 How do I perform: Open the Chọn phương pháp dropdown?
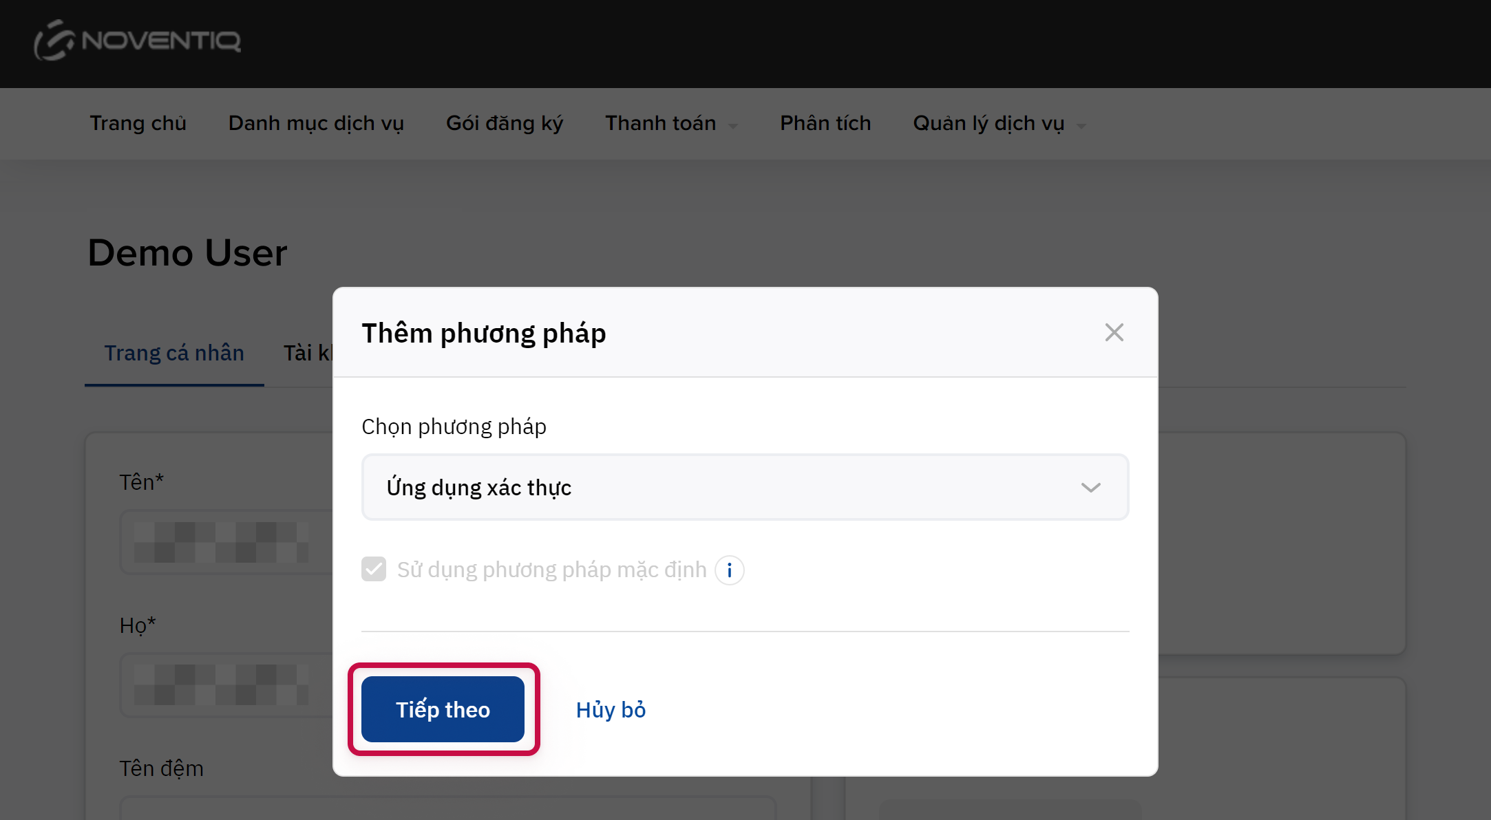[x=743, y=487]
